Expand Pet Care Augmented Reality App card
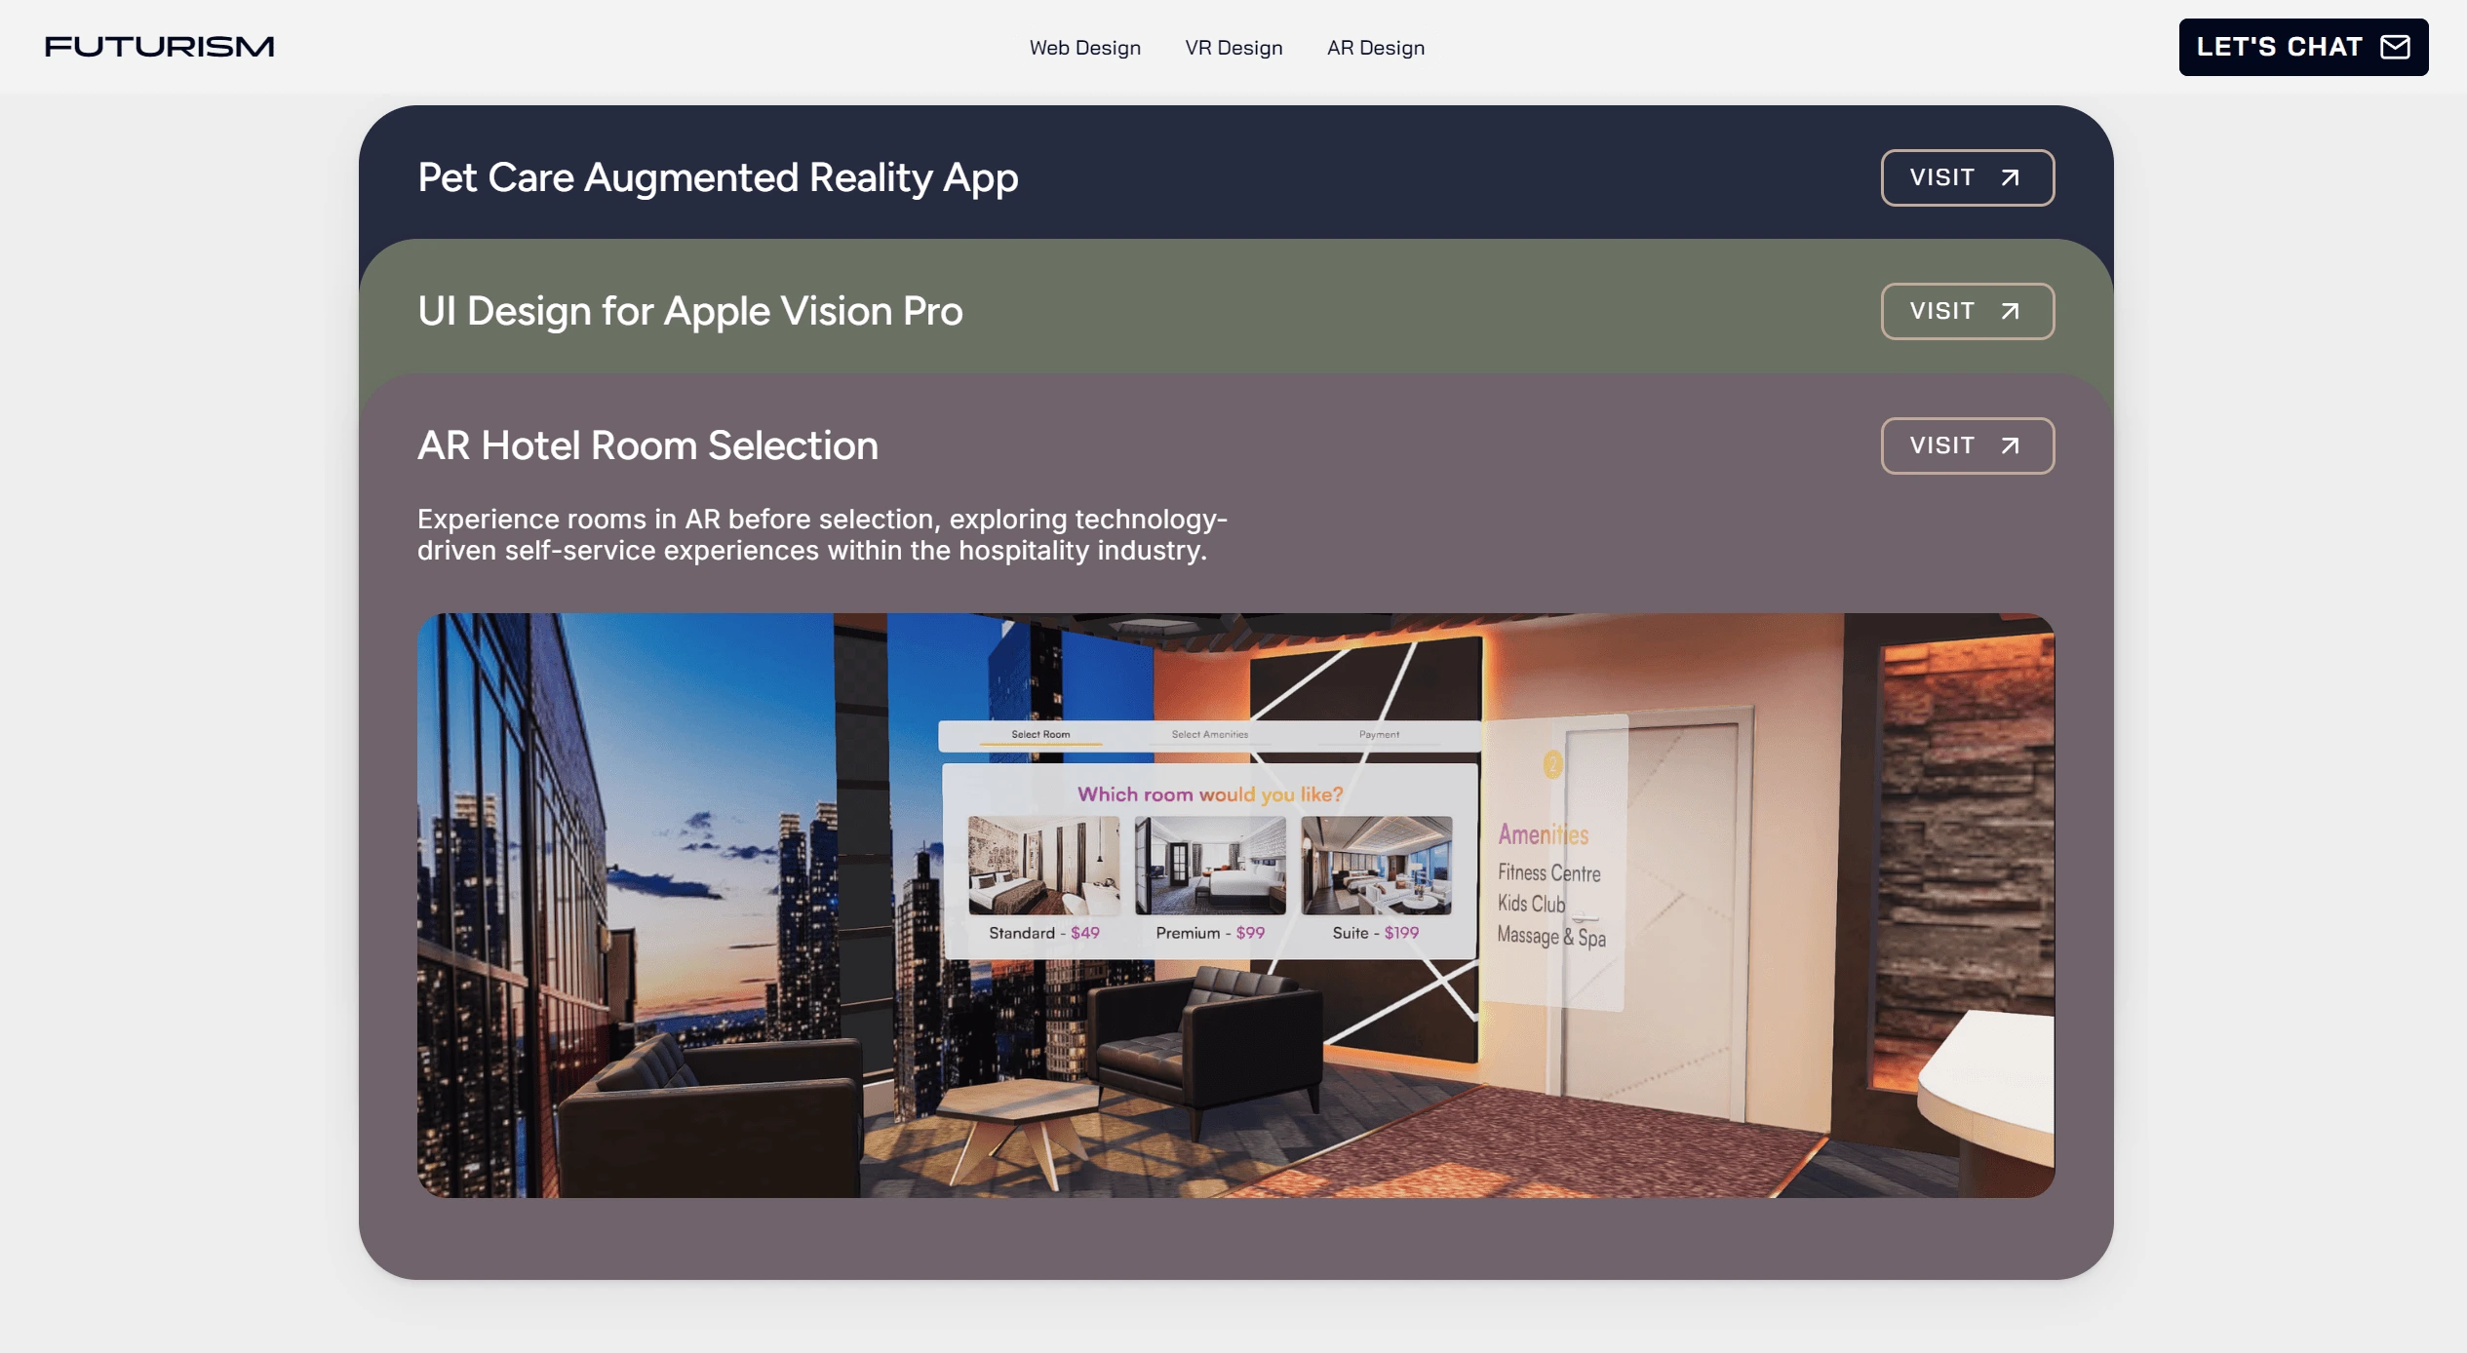The height and width of the screenshot is (1353, 2467). tap(718, 177)
